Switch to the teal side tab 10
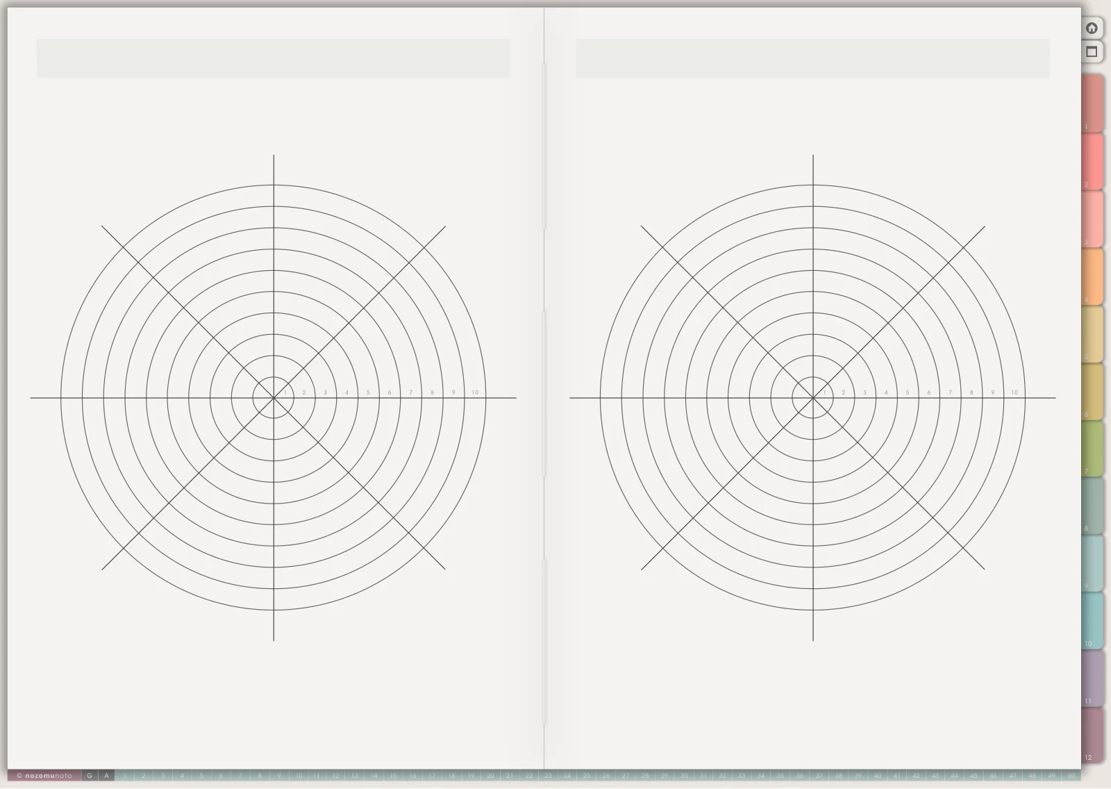This screenshot has width=1111, height=789. [1092, 621]
